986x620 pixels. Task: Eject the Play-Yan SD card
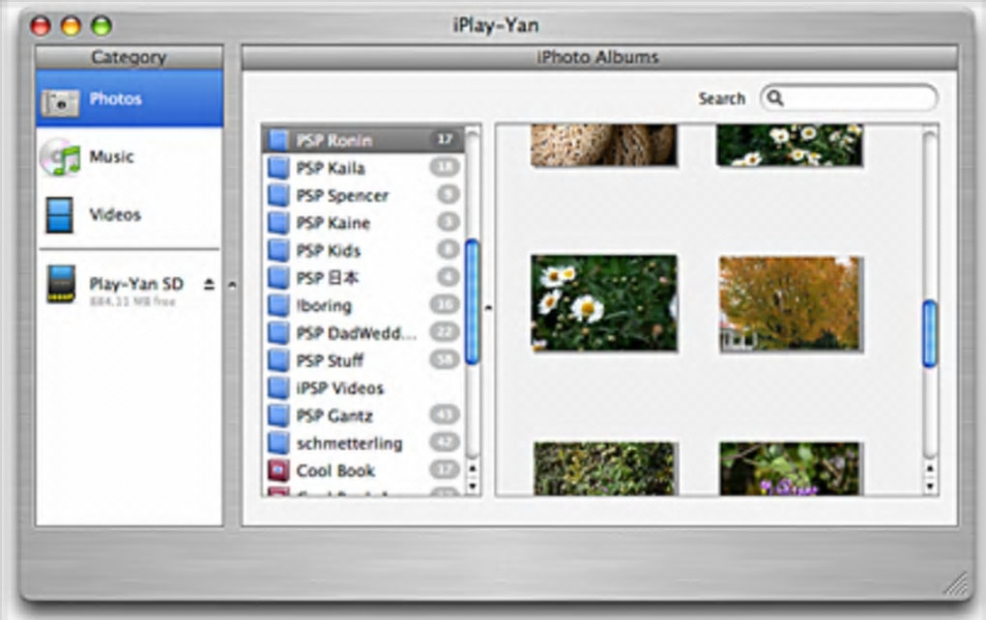click(209, 284)
